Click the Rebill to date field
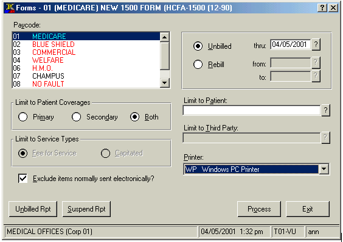Viewport: 343px width, 242px height. click(291, 76)
